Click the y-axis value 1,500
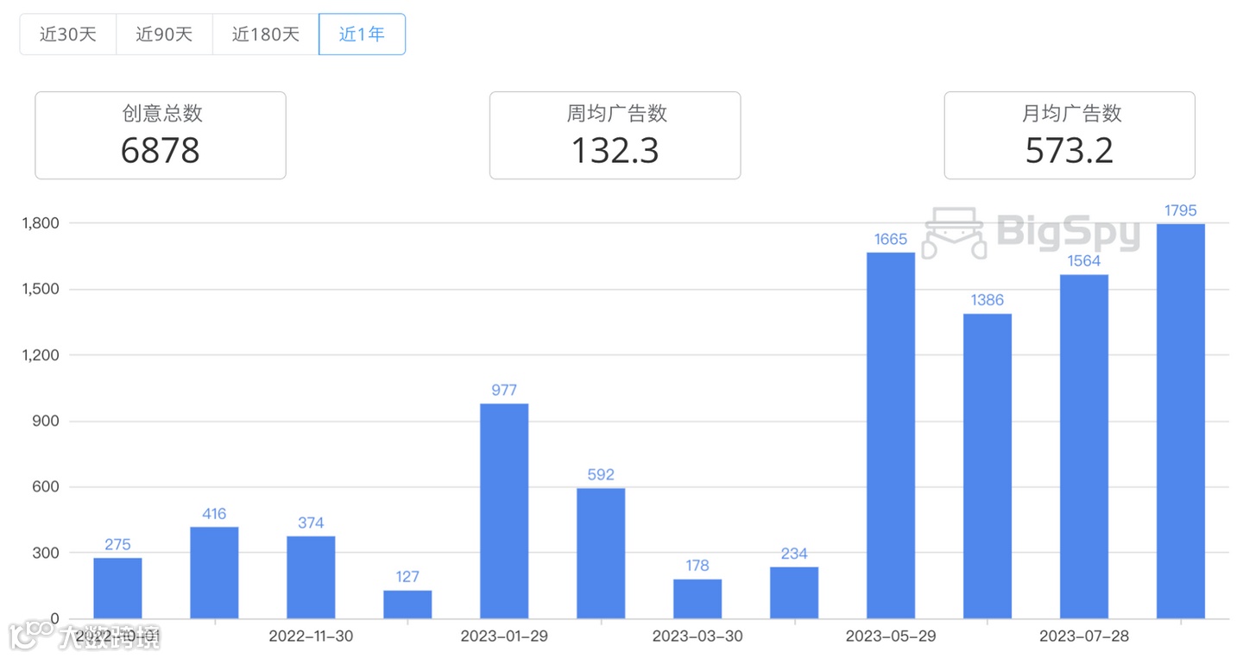The width and height of the screenshot is (1243, 658). (41, 289)
